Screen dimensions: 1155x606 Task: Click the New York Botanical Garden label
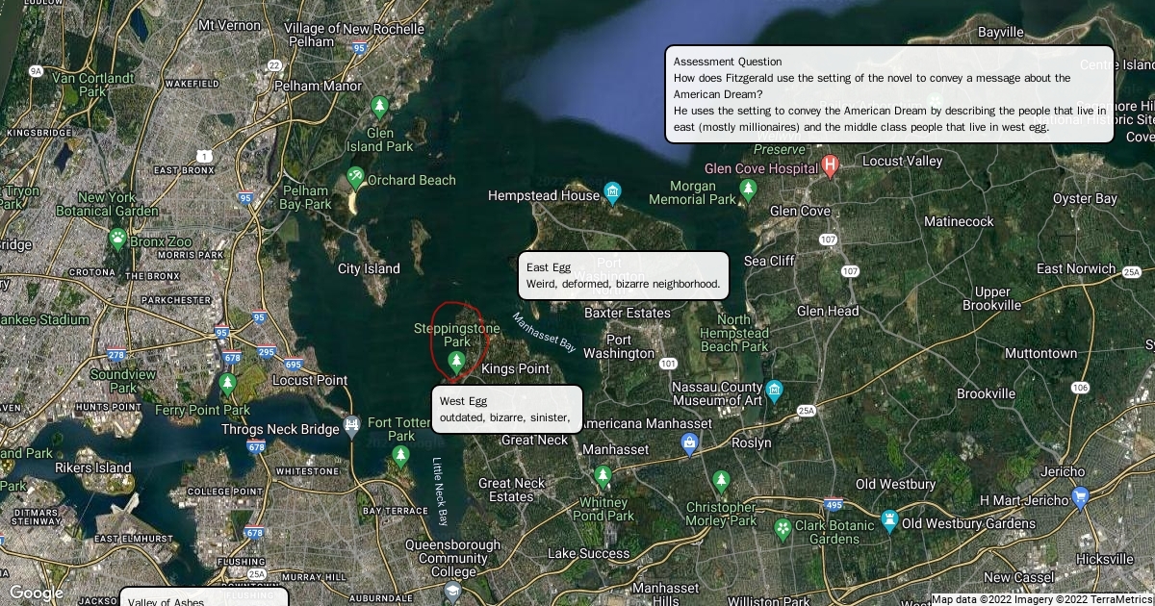(107, 204)
